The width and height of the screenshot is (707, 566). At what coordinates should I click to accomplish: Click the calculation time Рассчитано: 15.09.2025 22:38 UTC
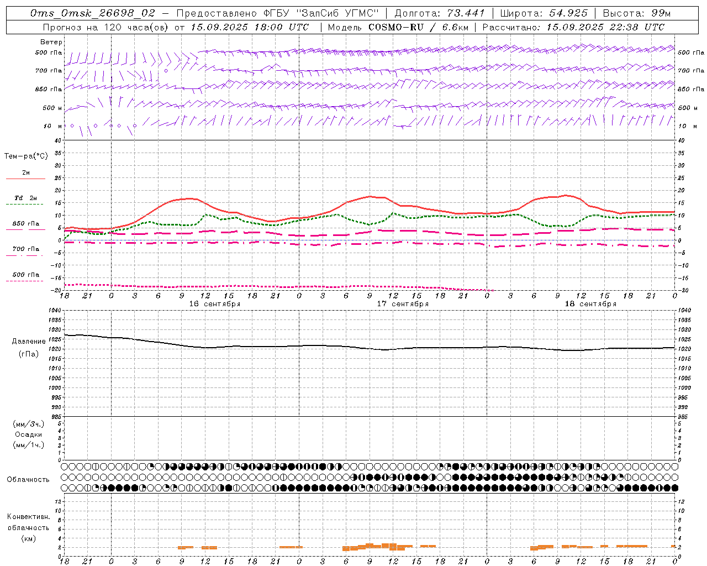[573, 27]
